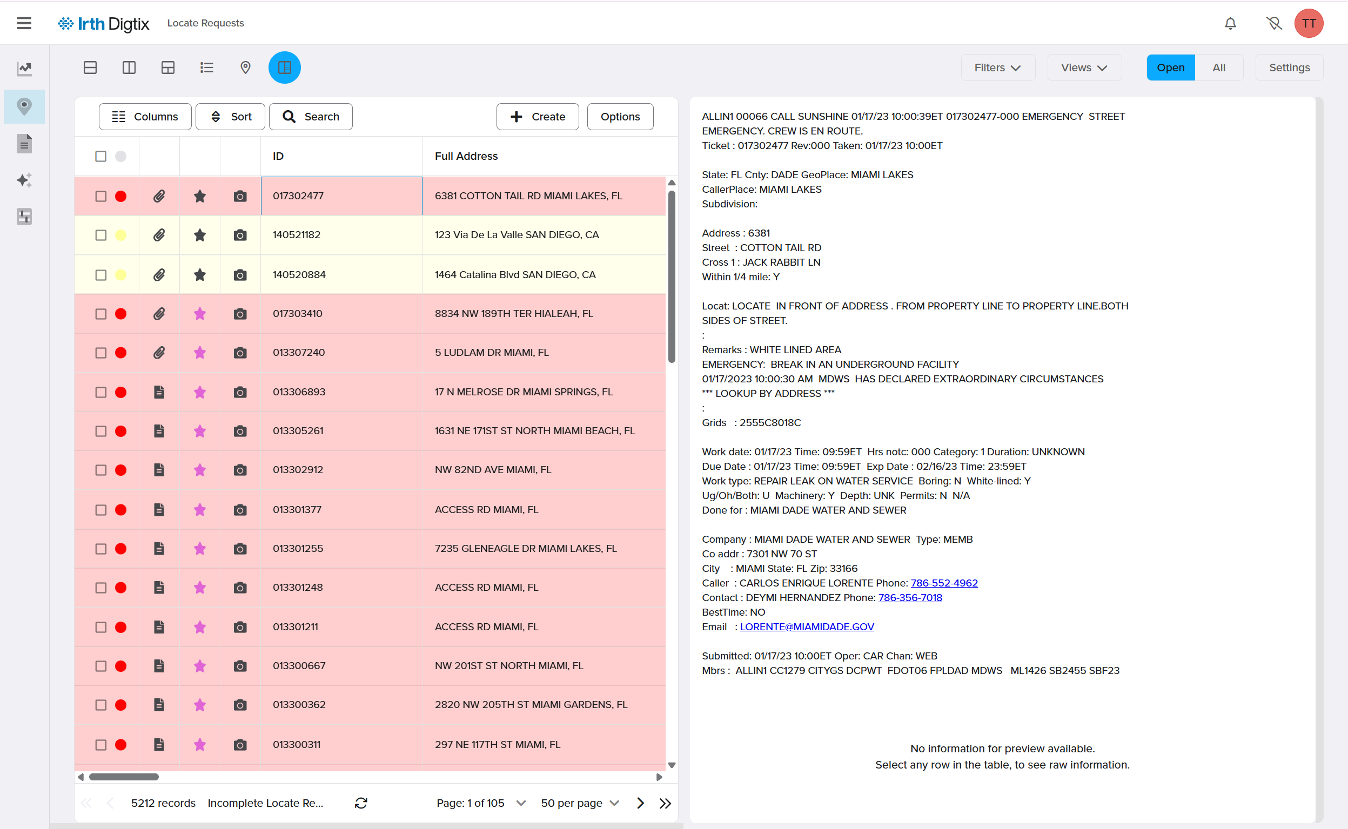Toggle the select-all header checkbox
This screenshot has width=1348, height=829.
pos(101,156)
